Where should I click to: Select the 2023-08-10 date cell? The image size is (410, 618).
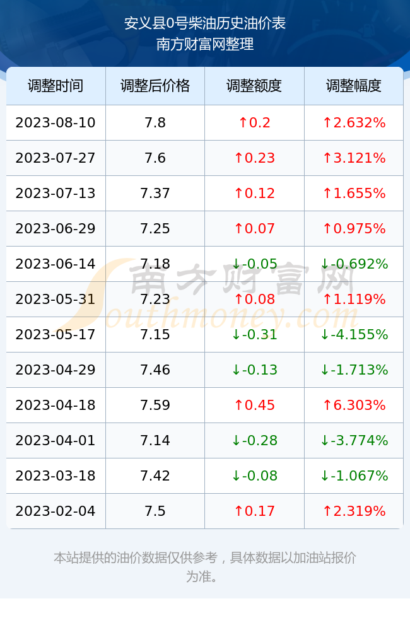(x=56, y=122)
